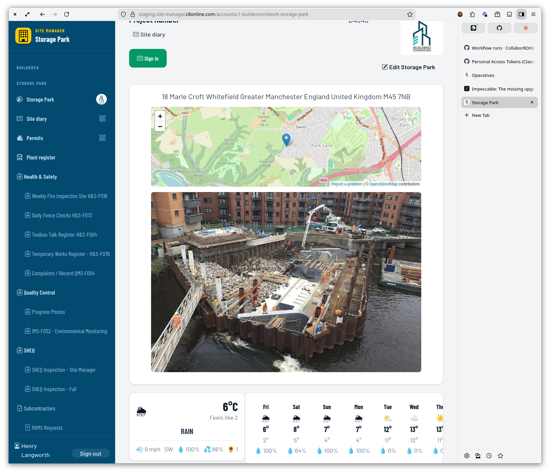Reload the page using refresh icon
Viewport: 550px width, 473px height.
pyautogui.click(x=67, y=14)
